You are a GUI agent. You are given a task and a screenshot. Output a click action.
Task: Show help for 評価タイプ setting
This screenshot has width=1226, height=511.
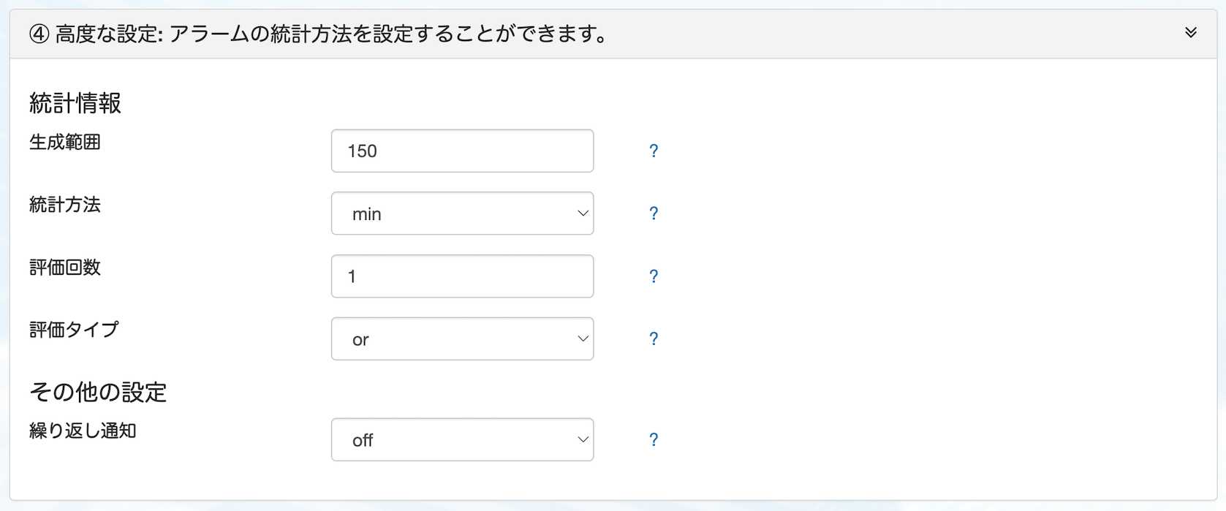654,339
